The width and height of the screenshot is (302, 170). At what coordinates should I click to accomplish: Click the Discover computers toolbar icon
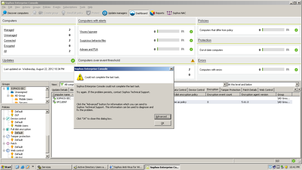click(4, 13)
